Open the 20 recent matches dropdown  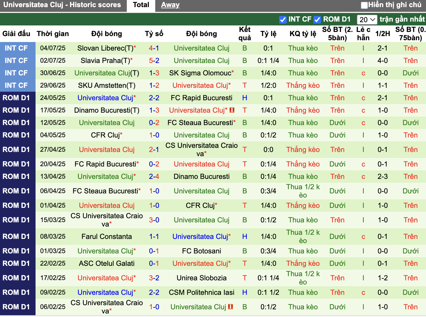pos(367,20)
